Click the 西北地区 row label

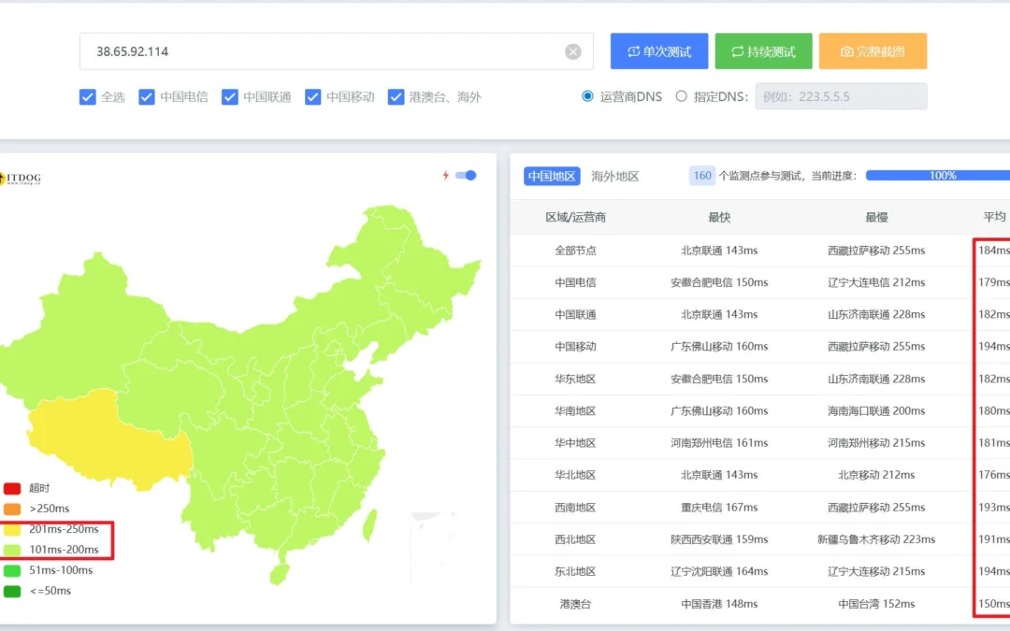(576, 539)
